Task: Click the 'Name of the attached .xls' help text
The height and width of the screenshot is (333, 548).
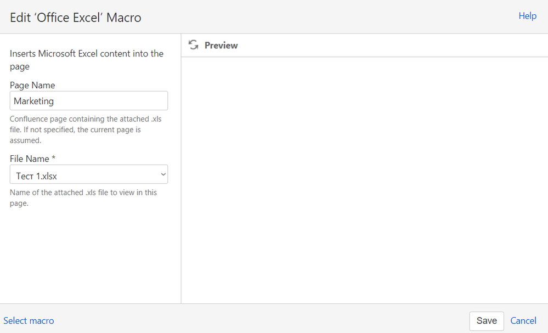Action: pyautogui.click(x=83, y=198)
